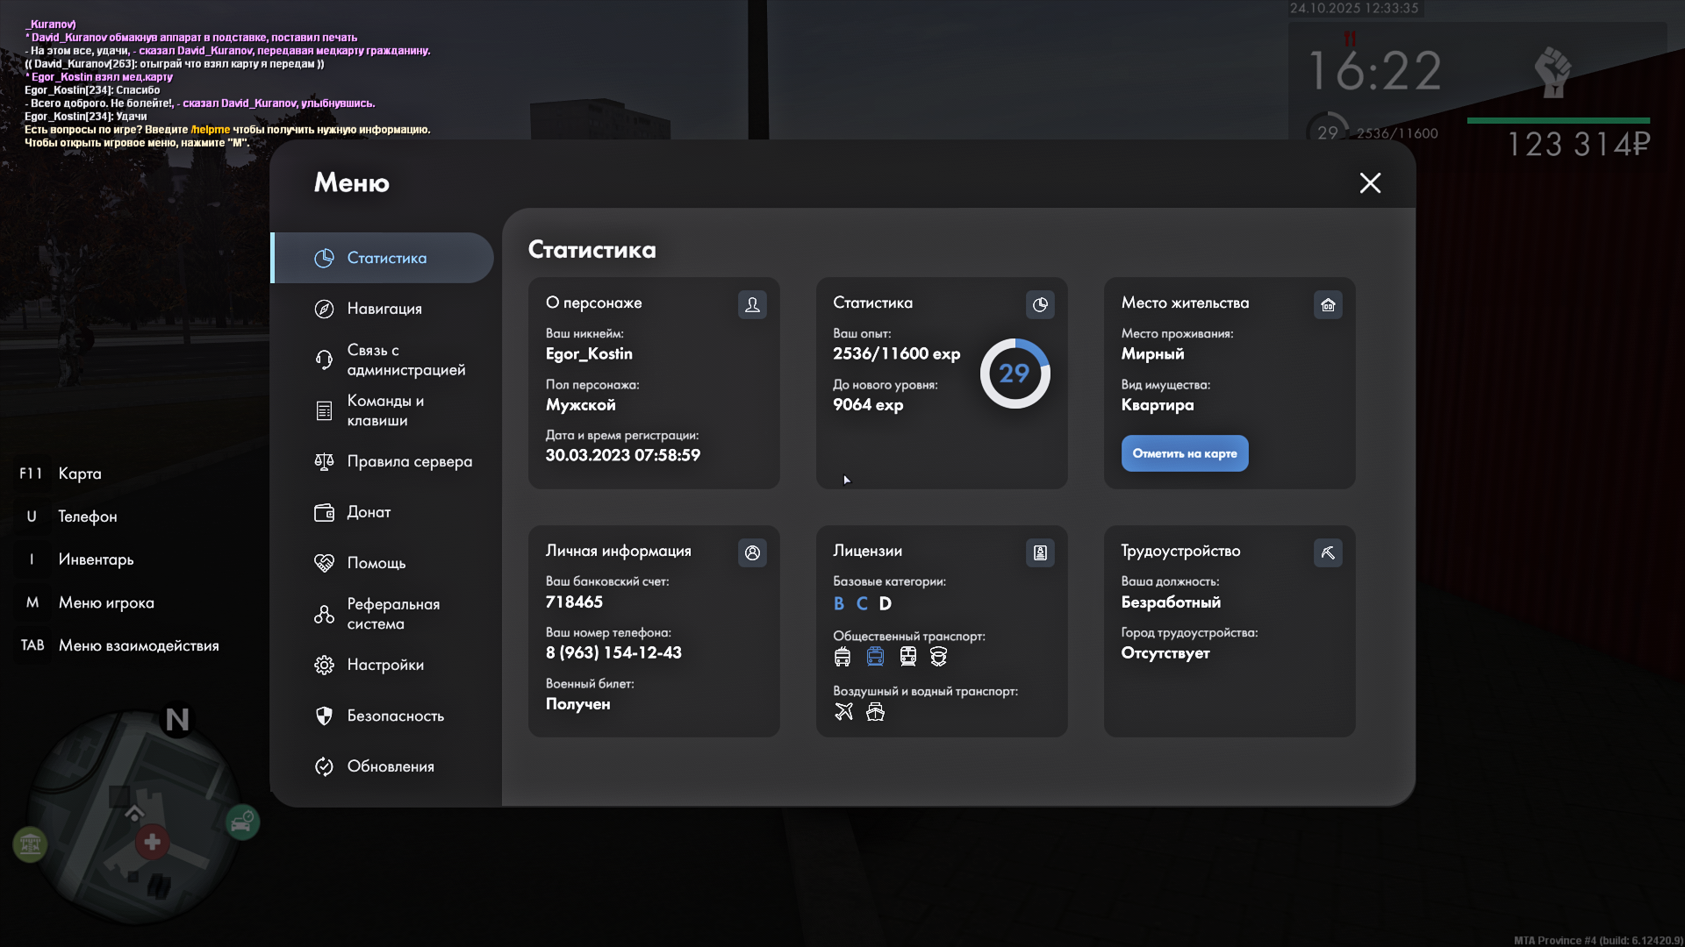Open the Безопасность section
1685x947 pixels.
395,716
